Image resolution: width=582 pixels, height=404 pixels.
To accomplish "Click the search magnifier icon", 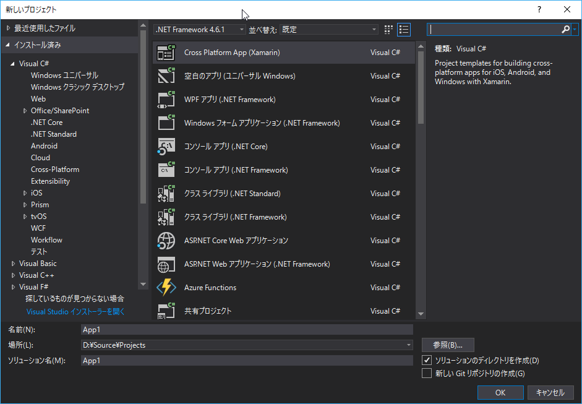I will (565, 29).
